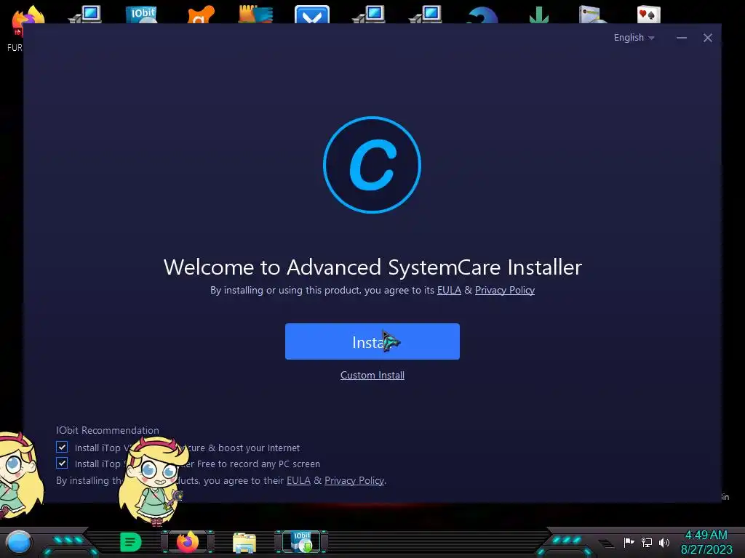The height and width of the screenshot is (558, 745).
Task: Open the Custom Install link
Action: tap(372, 375)
